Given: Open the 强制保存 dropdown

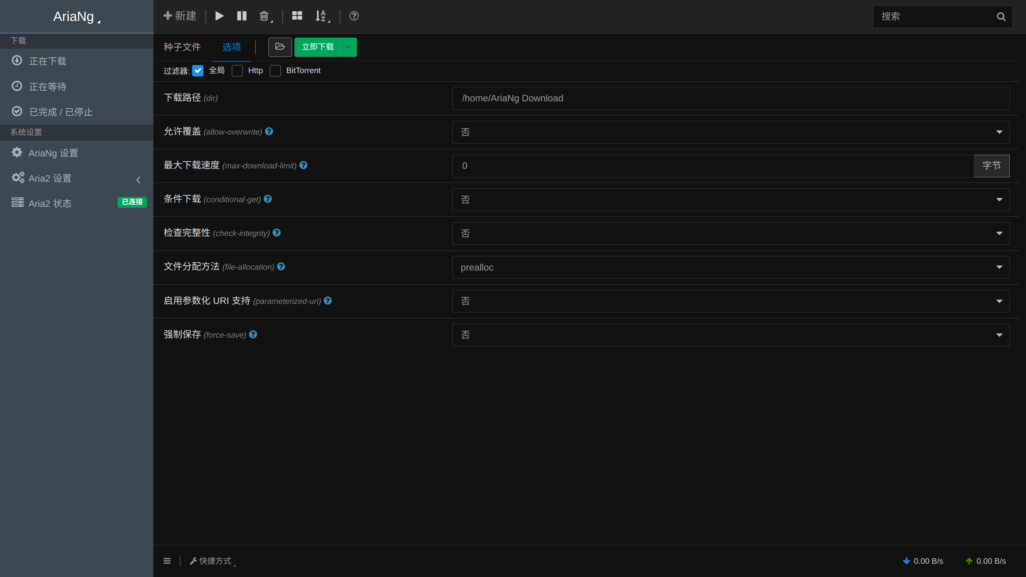Looking at the screenshot, I should [731, 335].
